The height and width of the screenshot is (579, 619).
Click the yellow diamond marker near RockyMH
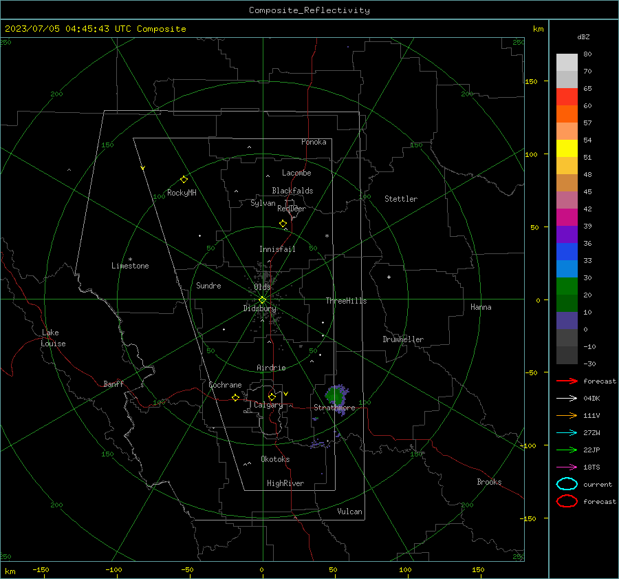click(184, 180)
